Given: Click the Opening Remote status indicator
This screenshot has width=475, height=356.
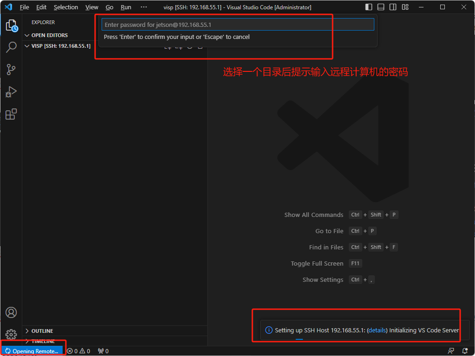Looking at the screenshot, I should tap(32, 351).
